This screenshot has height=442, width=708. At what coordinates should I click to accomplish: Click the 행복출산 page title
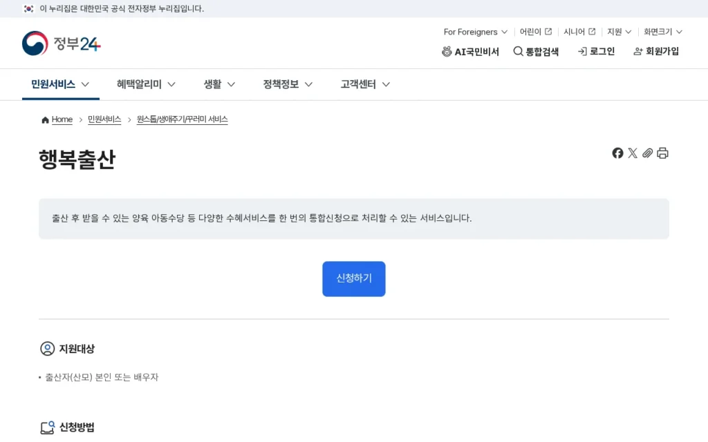click(77, 160)
